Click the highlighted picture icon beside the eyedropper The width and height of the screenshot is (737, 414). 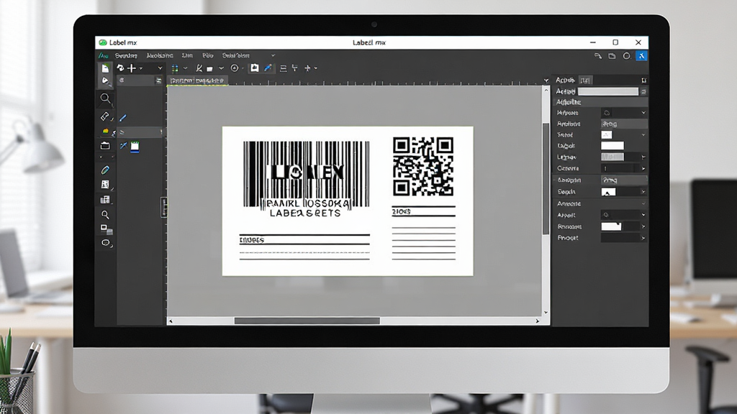tap(254, 68)
